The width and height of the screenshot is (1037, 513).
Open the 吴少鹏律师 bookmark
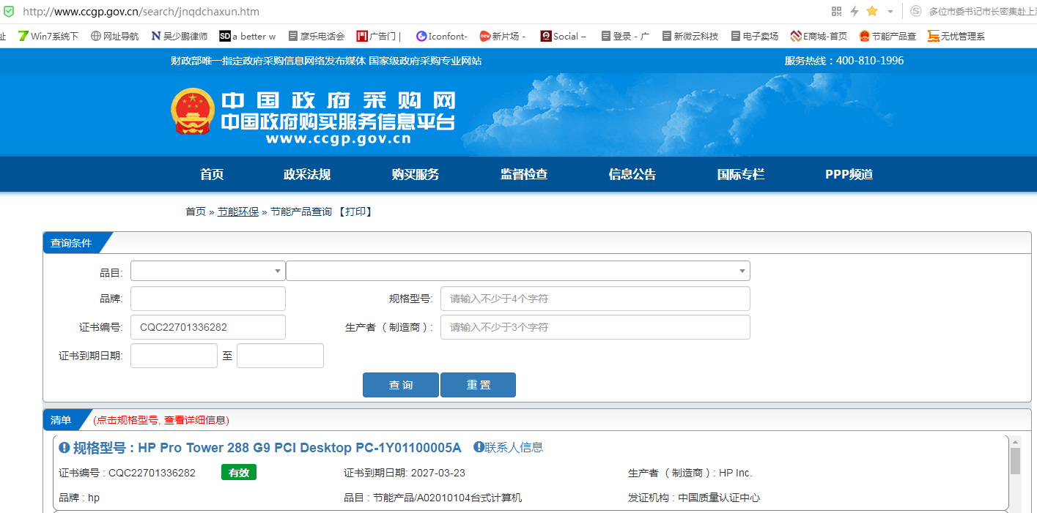coord(180,36)
